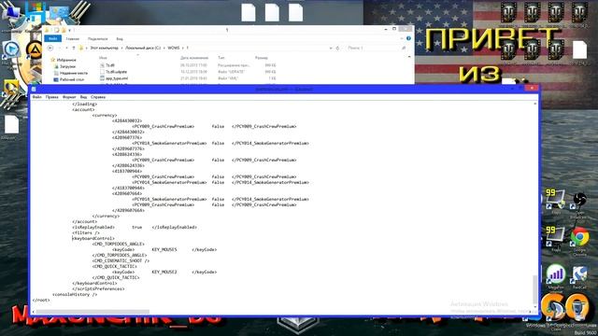Open Рабочий стол in the navigation pane
598x336 pixels.
72,79
